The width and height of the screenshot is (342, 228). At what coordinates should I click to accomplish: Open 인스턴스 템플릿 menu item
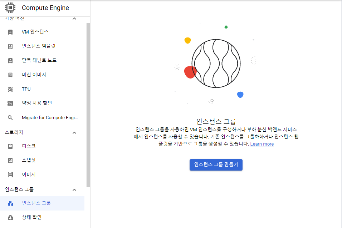pos(42,46)
